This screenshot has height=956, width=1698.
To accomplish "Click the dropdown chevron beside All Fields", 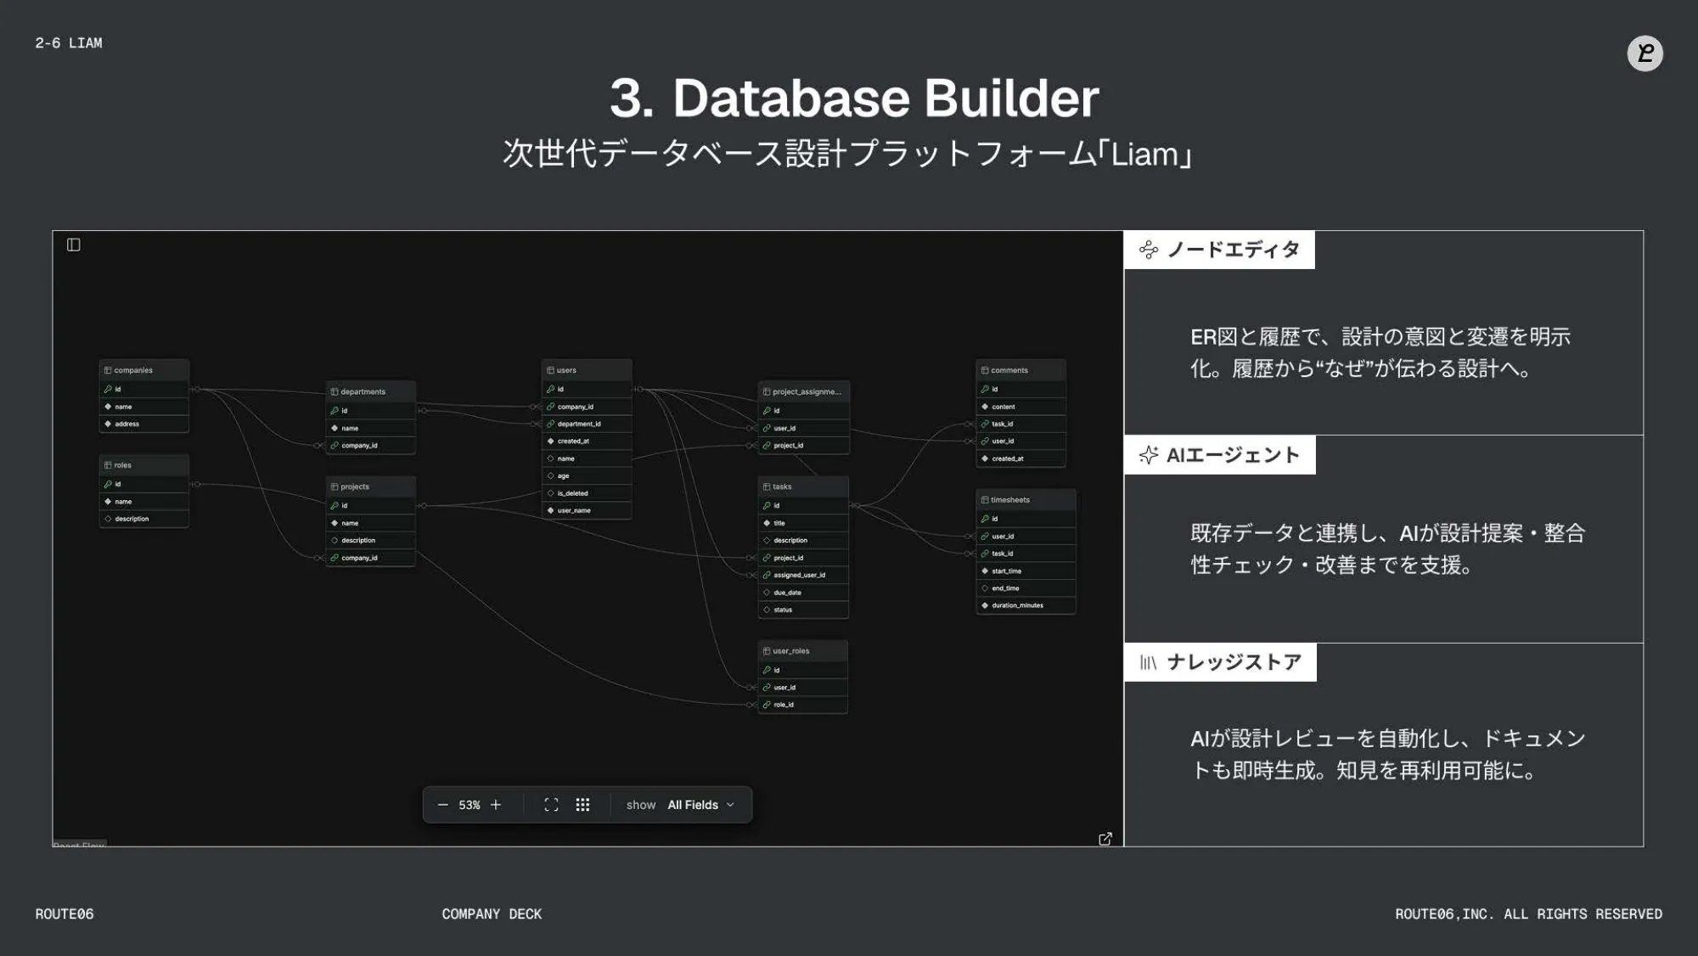I will [730, 805].
